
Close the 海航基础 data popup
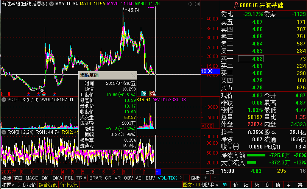coord(133,75)
